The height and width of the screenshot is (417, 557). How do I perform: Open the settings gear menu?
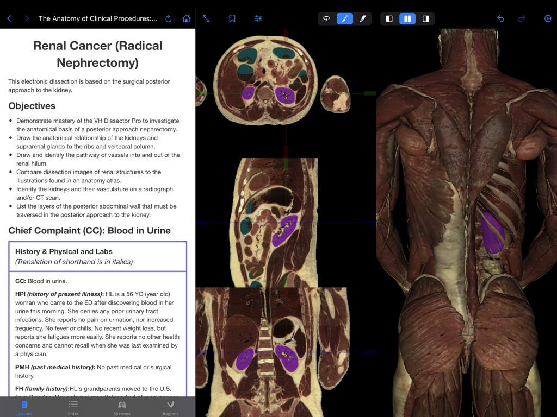tap(547, 18)
